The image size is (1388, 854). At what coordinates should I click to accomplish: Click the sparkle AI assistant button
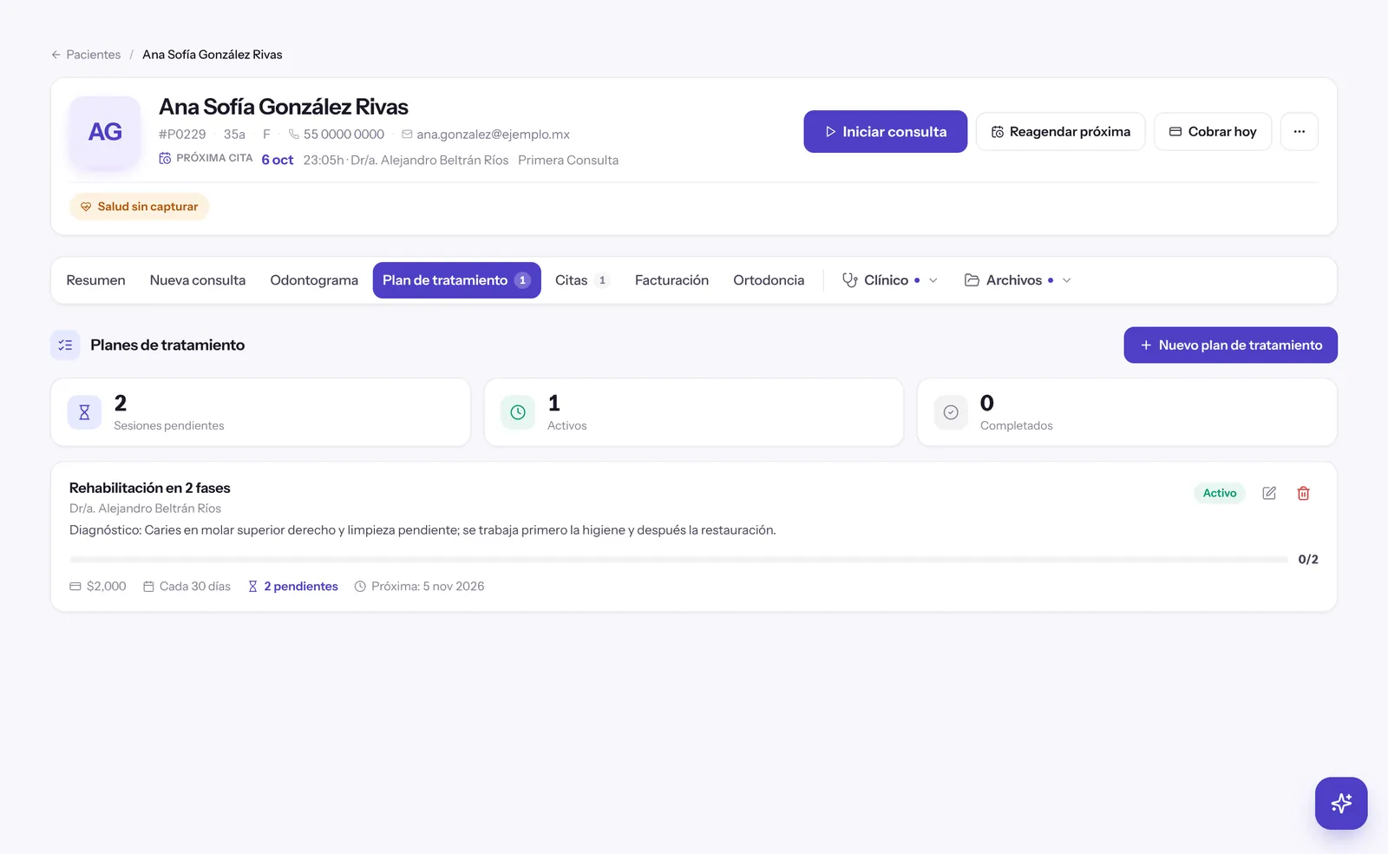click(x=1341, y=804)
